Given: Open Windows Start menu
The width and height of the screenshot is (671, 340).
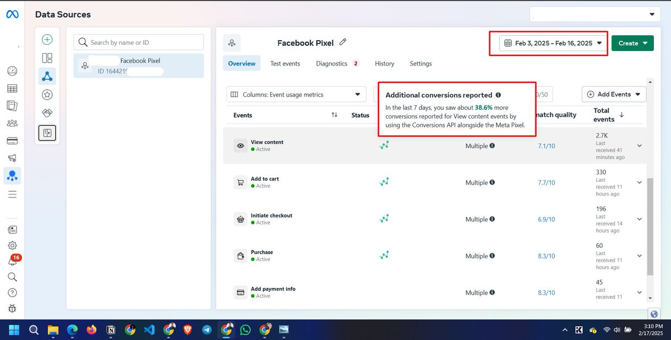Looking at the screenshot, I should click(13, 330).
